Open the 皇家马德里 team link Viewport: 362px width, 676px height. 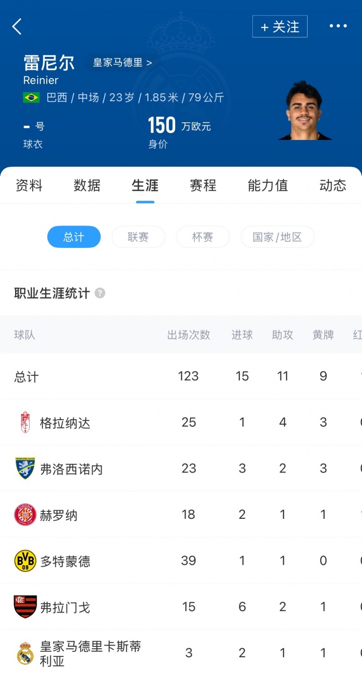[122, 63]
